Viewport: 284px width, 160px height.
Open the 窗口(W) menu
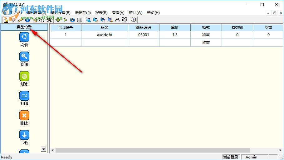[x=135, y=13]
